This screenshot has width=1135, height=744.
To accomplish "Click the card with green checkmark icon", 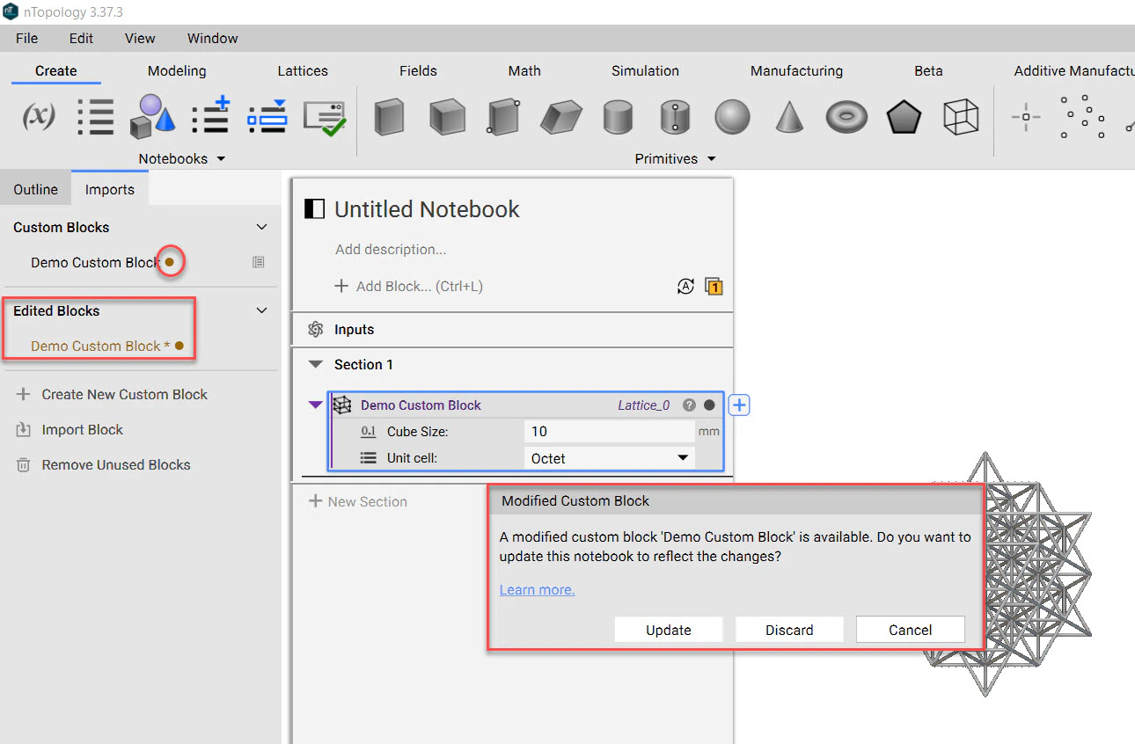I will pos(325,118).
